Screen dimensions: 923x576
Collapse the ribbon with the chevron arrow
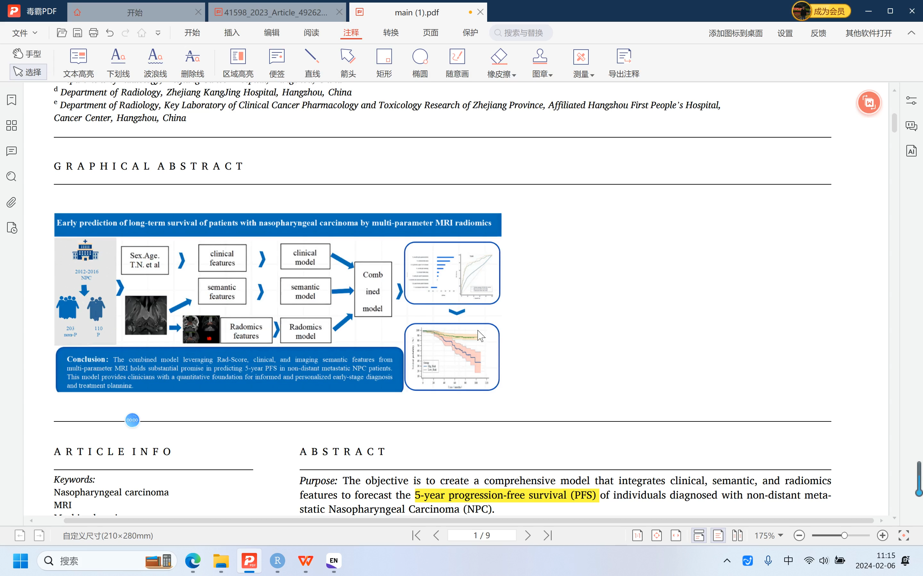[x=911, y=33]
